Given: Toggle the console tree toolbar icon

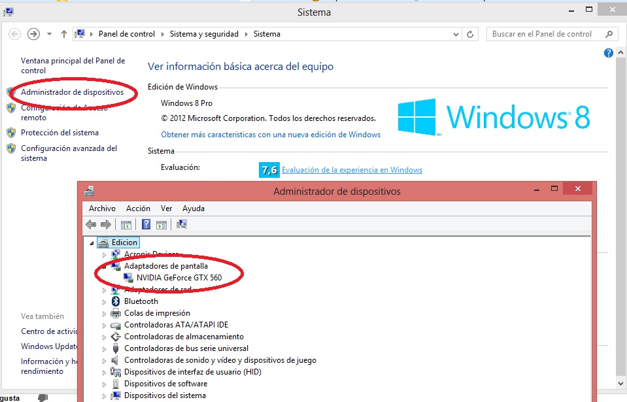Looking at the screenshot, I should (126, 225).
